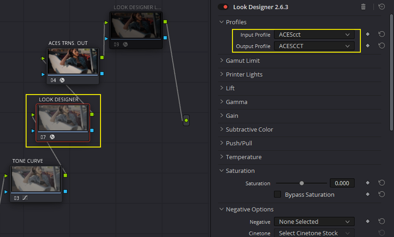Click green RGB input of LOOK DESIGNER node
Image resolution: width=394 pixels, height=237 pixels.
coord(33,115)
